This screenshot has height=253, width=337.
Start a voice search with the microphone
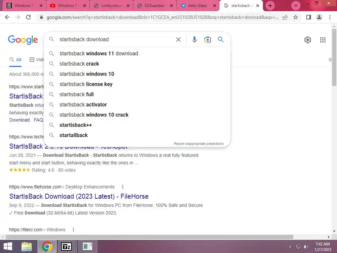click(x=194, y=40)
